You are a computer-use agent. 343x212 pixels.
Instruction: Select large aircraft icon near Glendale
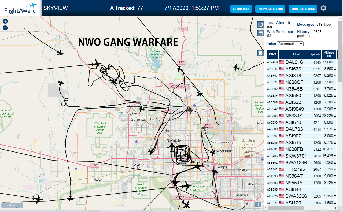(x=172, y=147)
